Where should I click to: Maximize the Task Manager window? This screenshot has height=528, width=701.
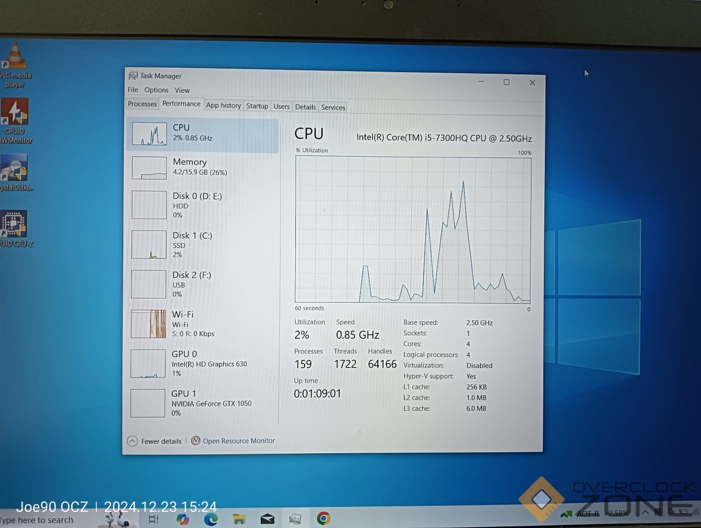506,82
